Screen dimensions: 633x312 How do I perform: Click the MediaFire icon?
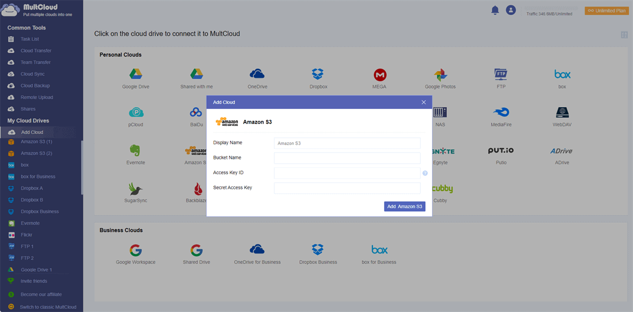point(501,112)
